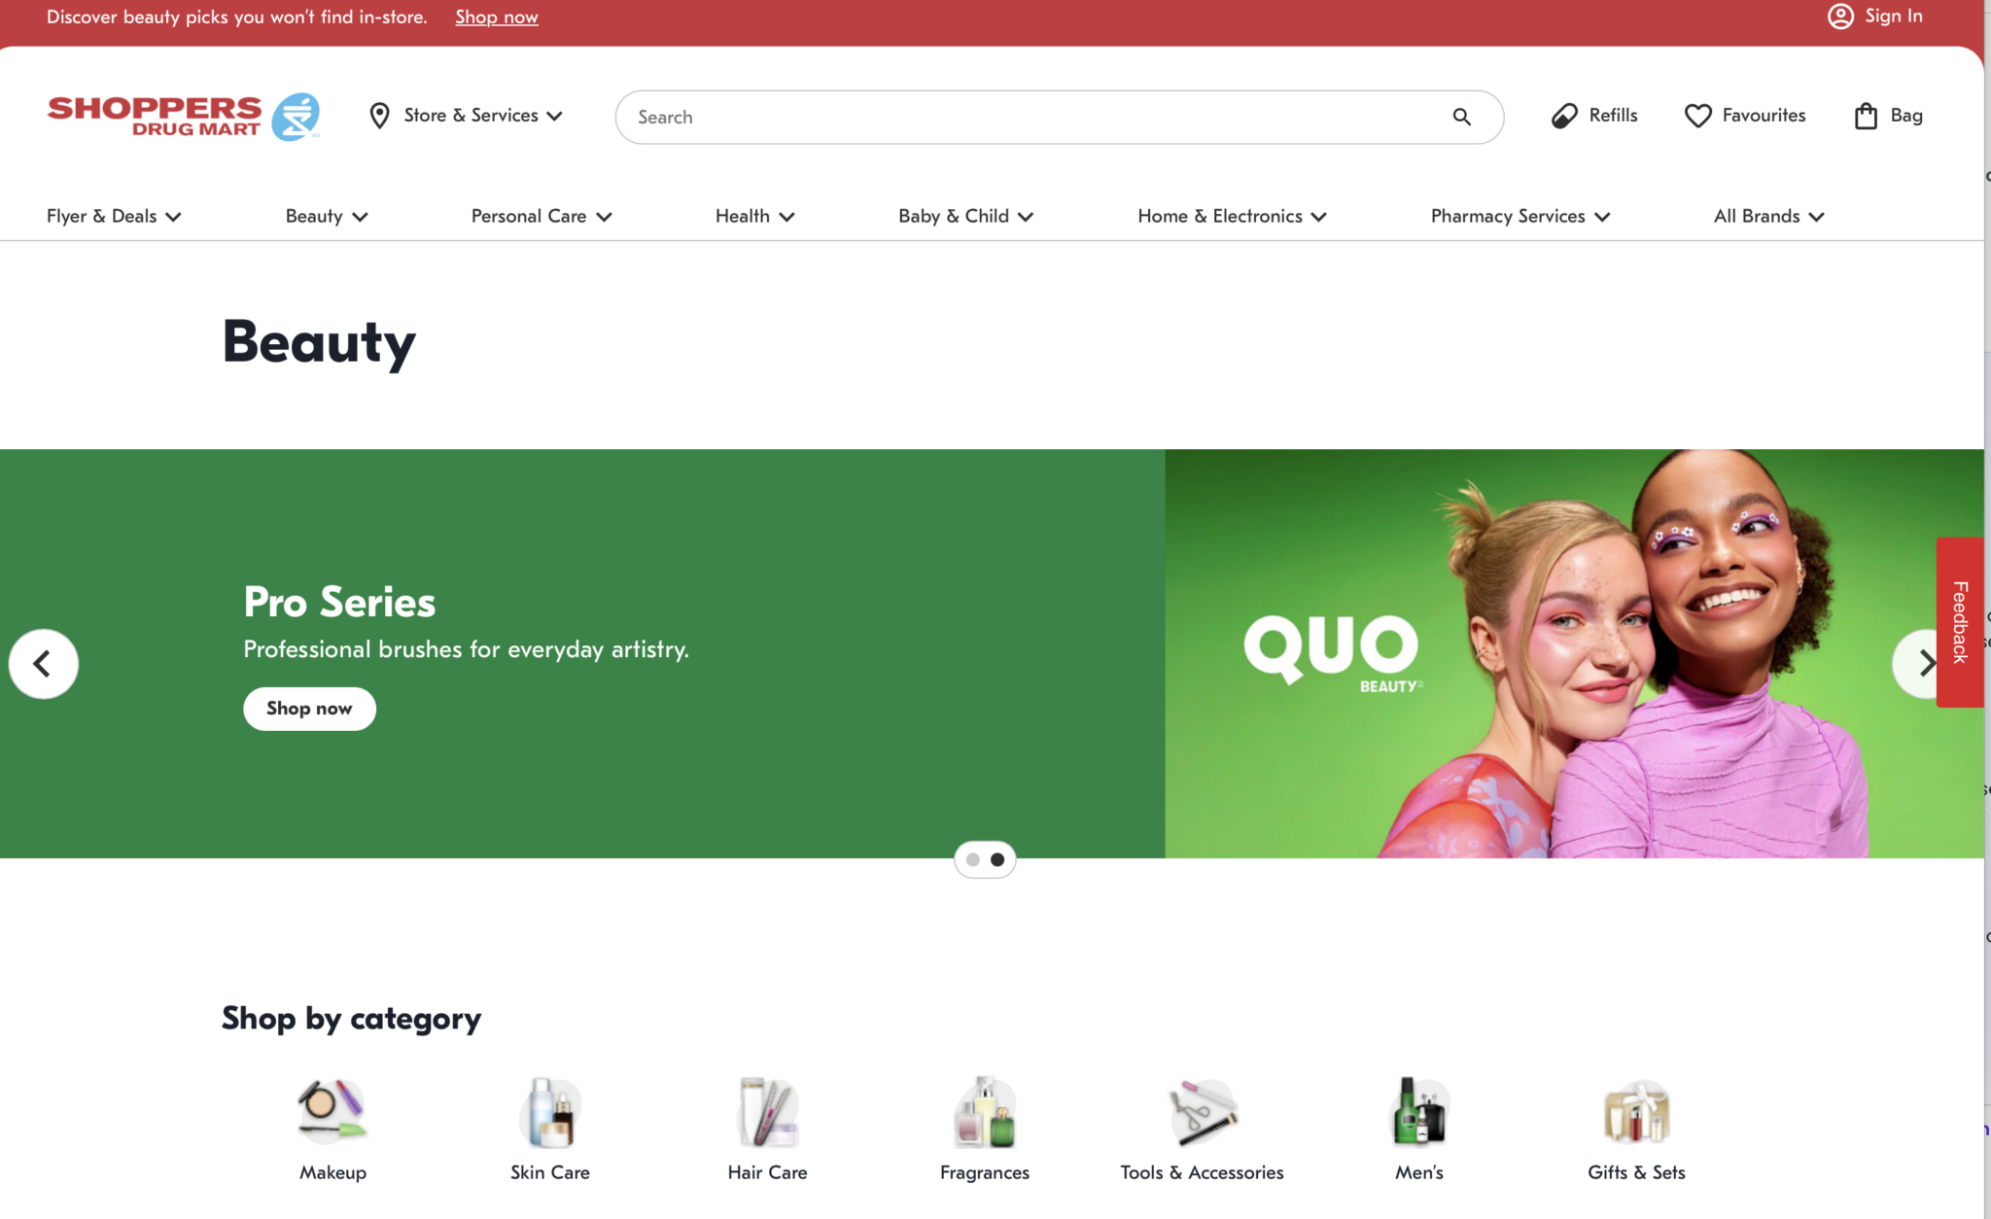
Task: Open the Pharmacy Services menu
Action: point(1520,216)
